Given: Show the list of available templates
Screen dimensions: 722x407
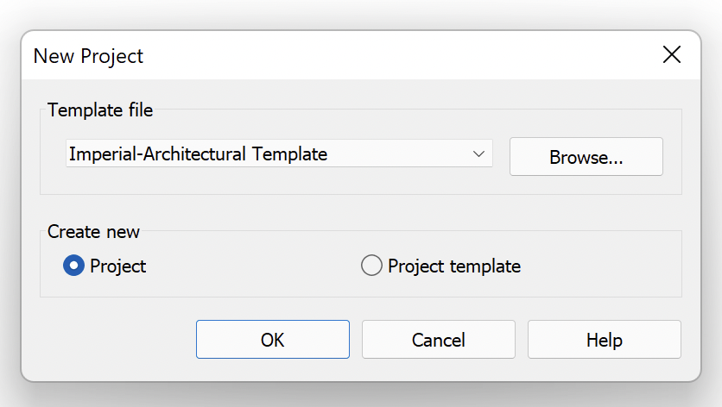Looking at the screenshot, I should point(478,153).
